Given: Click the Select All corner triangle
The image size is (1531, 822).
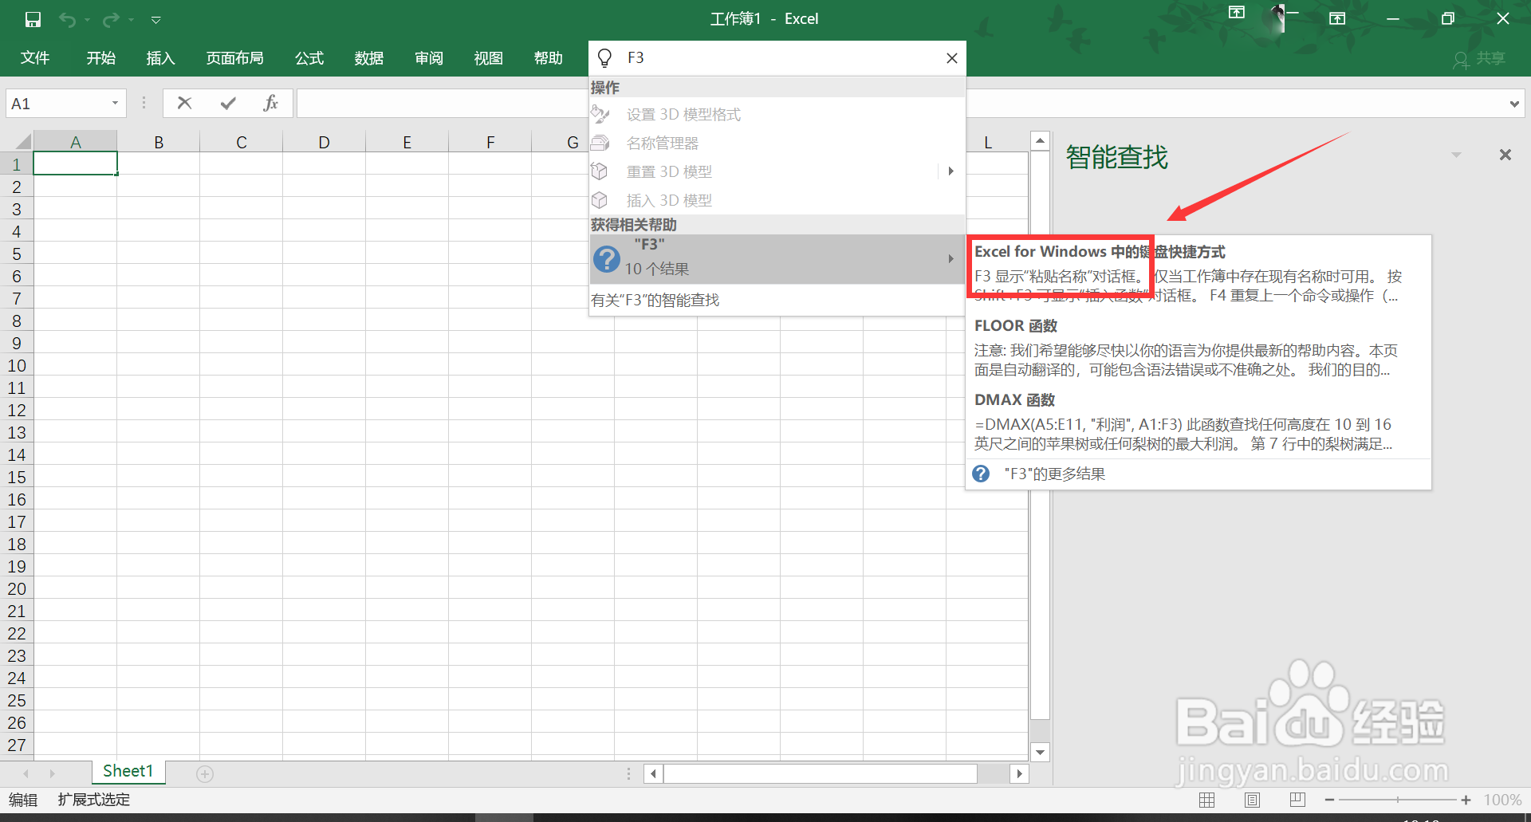Looking at the screenshot, I should pos(22,142).
